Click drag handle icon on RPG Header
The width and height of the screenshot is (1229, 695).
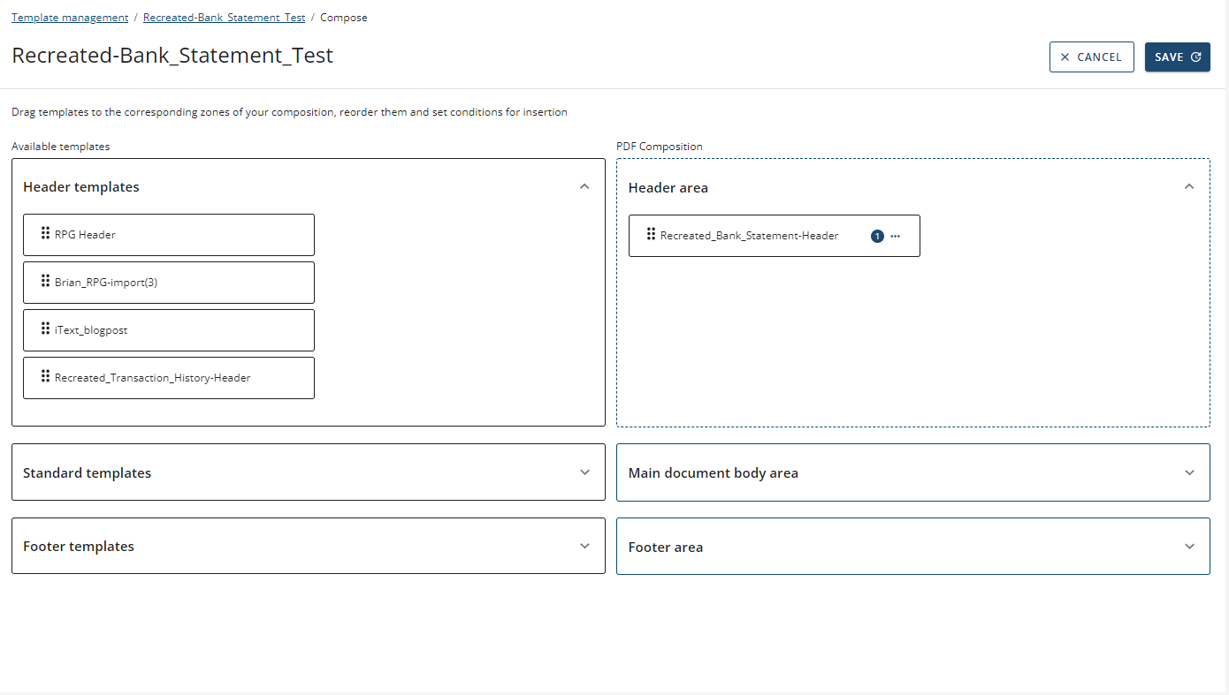pyautogui.click(x=45, y=233)
